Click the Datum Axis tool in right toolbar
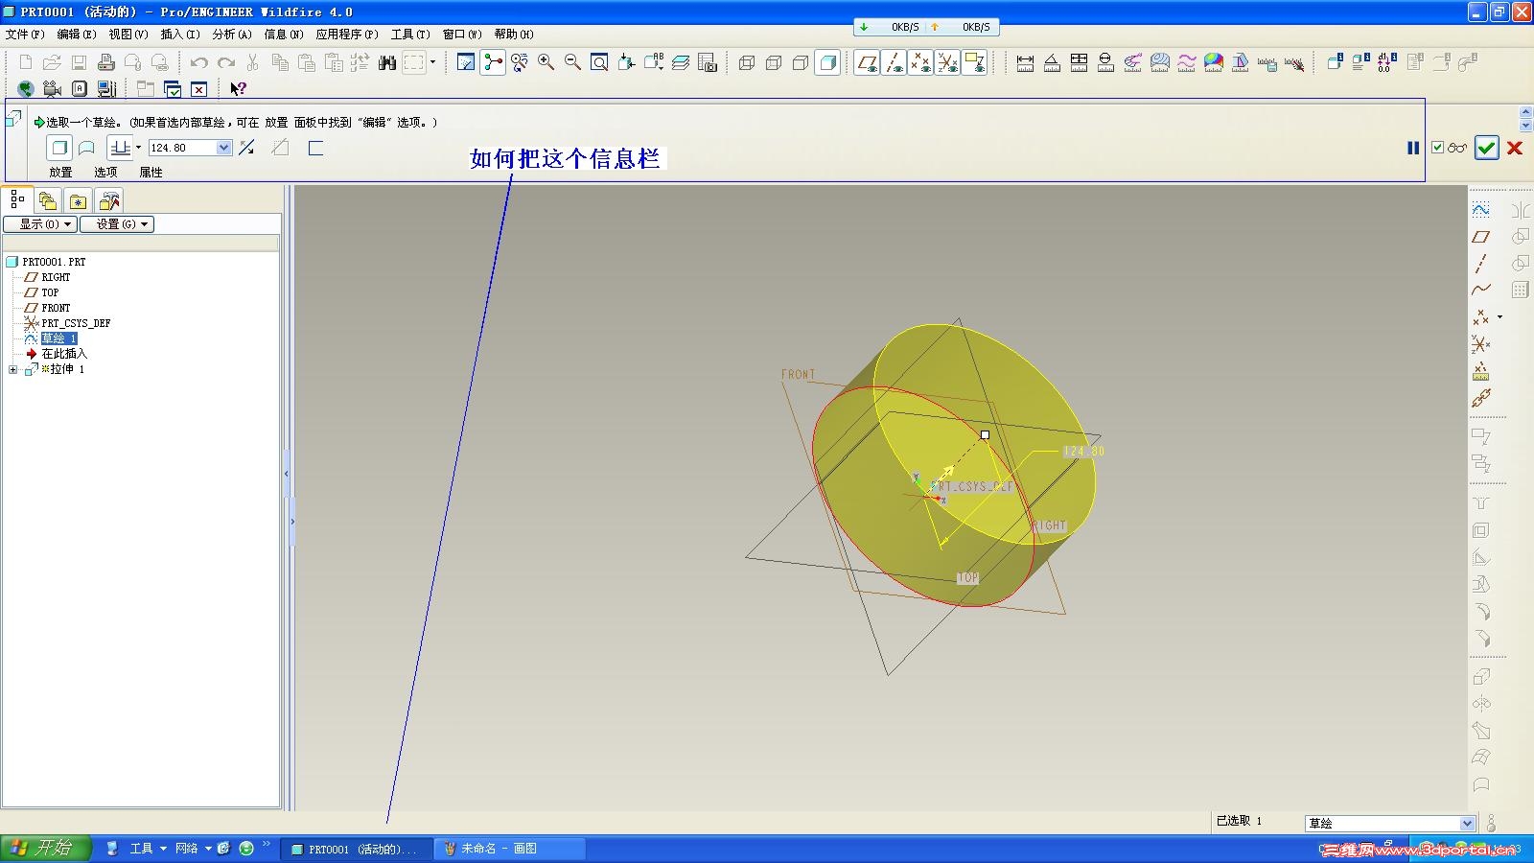This screenshot has height=863, width=1534. [x=1481, y=263]
